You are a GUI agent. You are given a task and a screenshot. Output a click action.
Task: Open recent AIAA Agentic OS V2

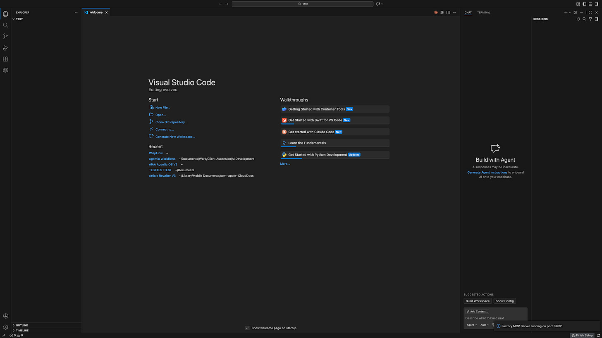click(163, 164)
